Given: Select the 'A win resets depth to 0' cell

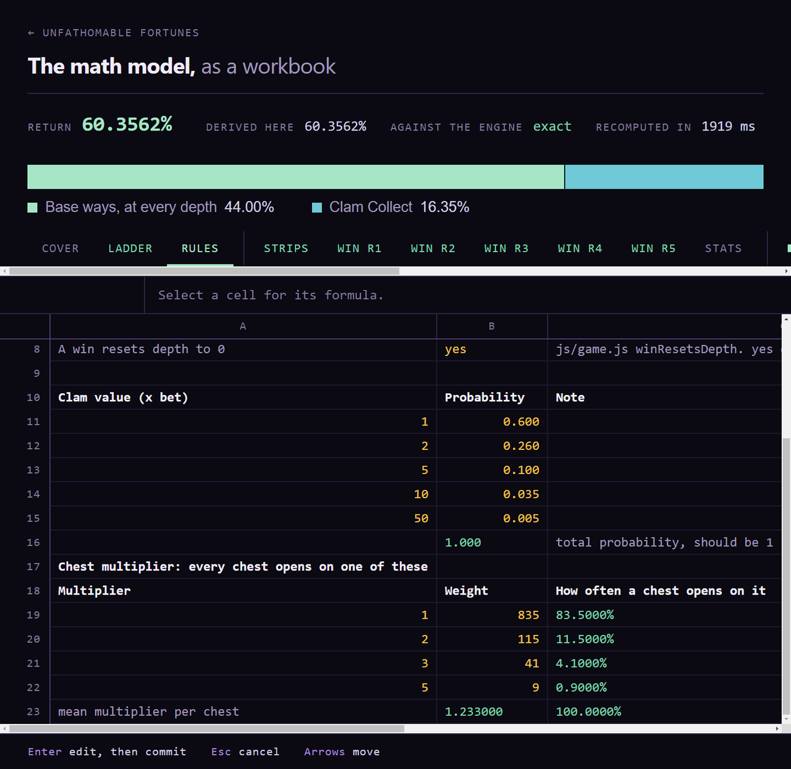Looking at the screenshot, I should (x=243, y=349).
